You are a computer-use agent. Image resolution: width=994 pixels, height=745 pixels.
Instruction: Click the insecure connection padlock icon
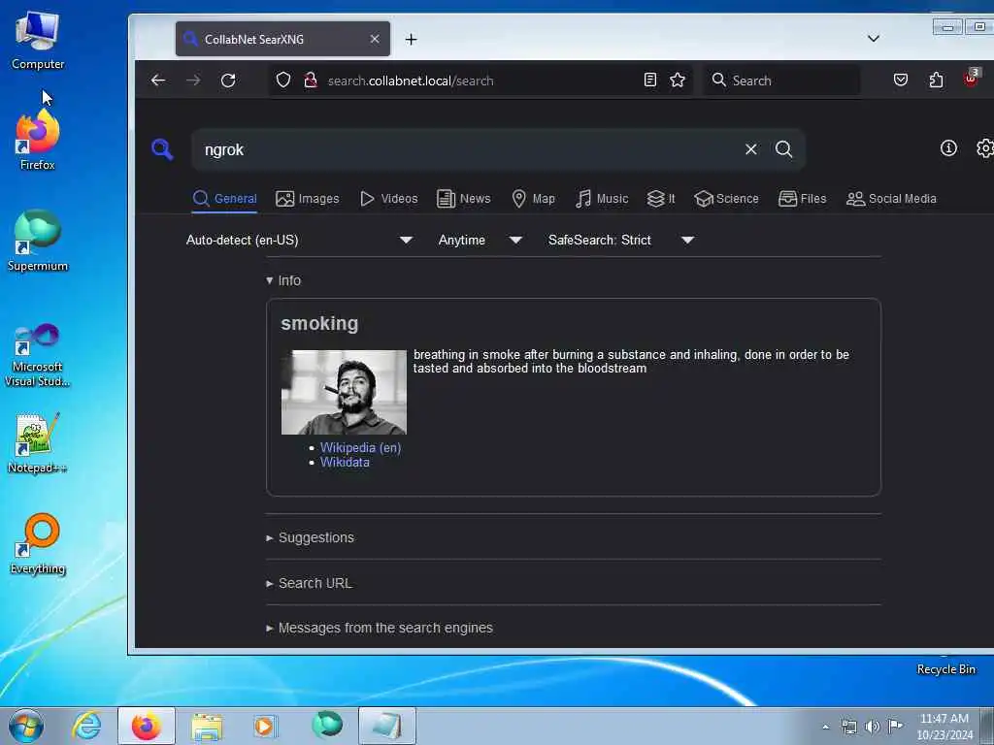[x=311, y=80]
